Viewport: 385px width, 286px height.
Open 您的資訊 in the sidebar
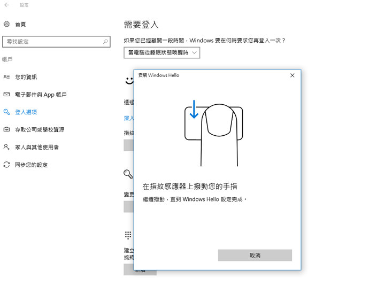coord(26,77)
